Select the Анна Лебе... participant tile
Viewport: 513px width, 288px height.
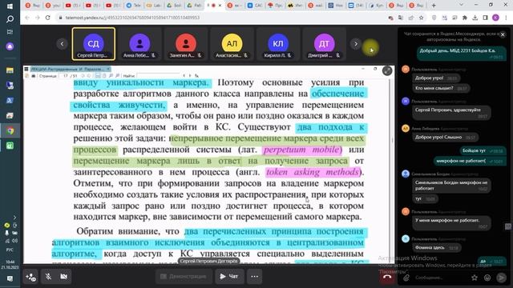[x=139, y=44]
